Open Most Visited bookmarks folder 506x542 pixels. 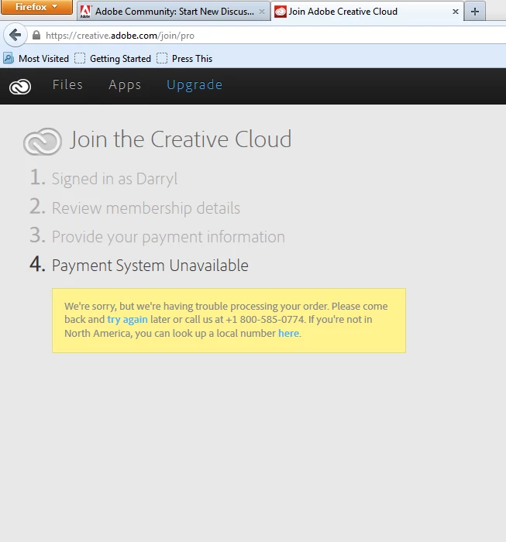tap(36, 58)
